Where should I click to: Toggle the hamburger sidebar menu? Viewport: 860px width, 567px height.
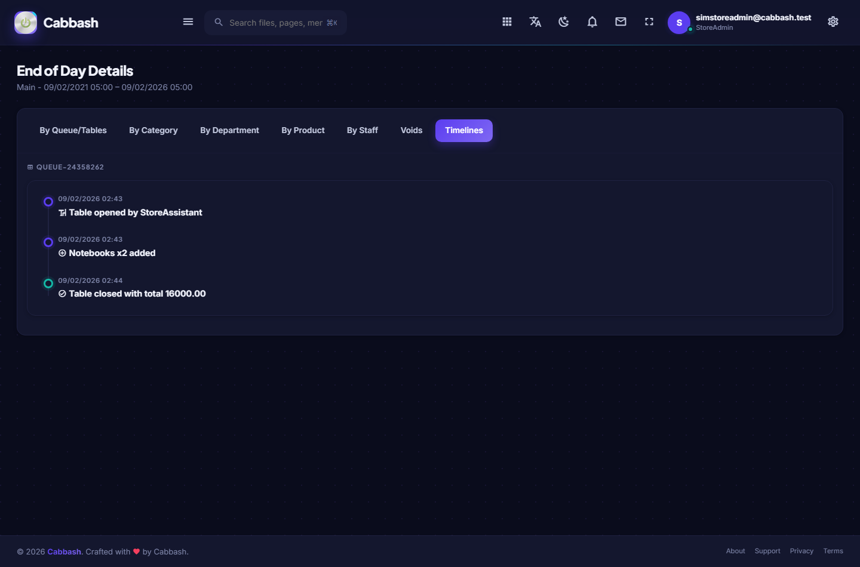[x=188, y=21]
